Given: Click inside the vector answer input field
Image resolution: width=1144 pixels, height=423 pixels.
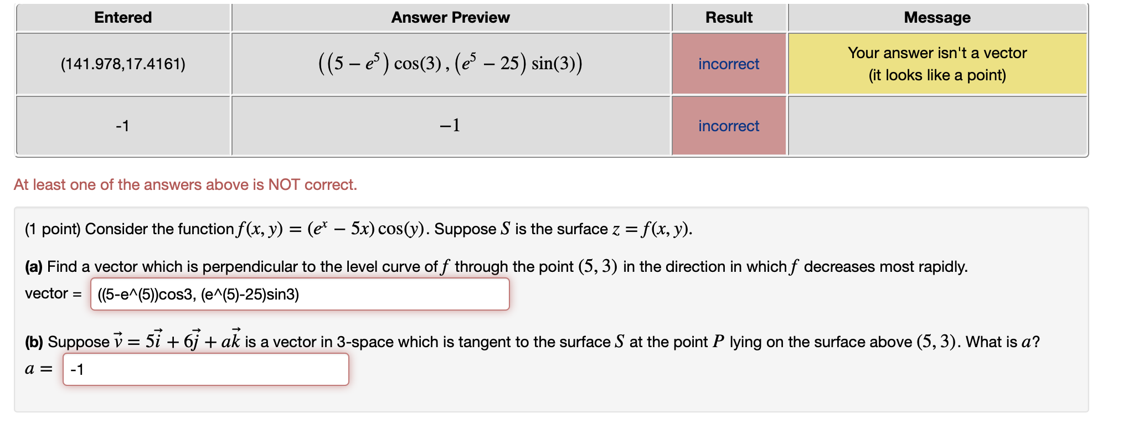Looking at the screenshot, I should 302,294.
